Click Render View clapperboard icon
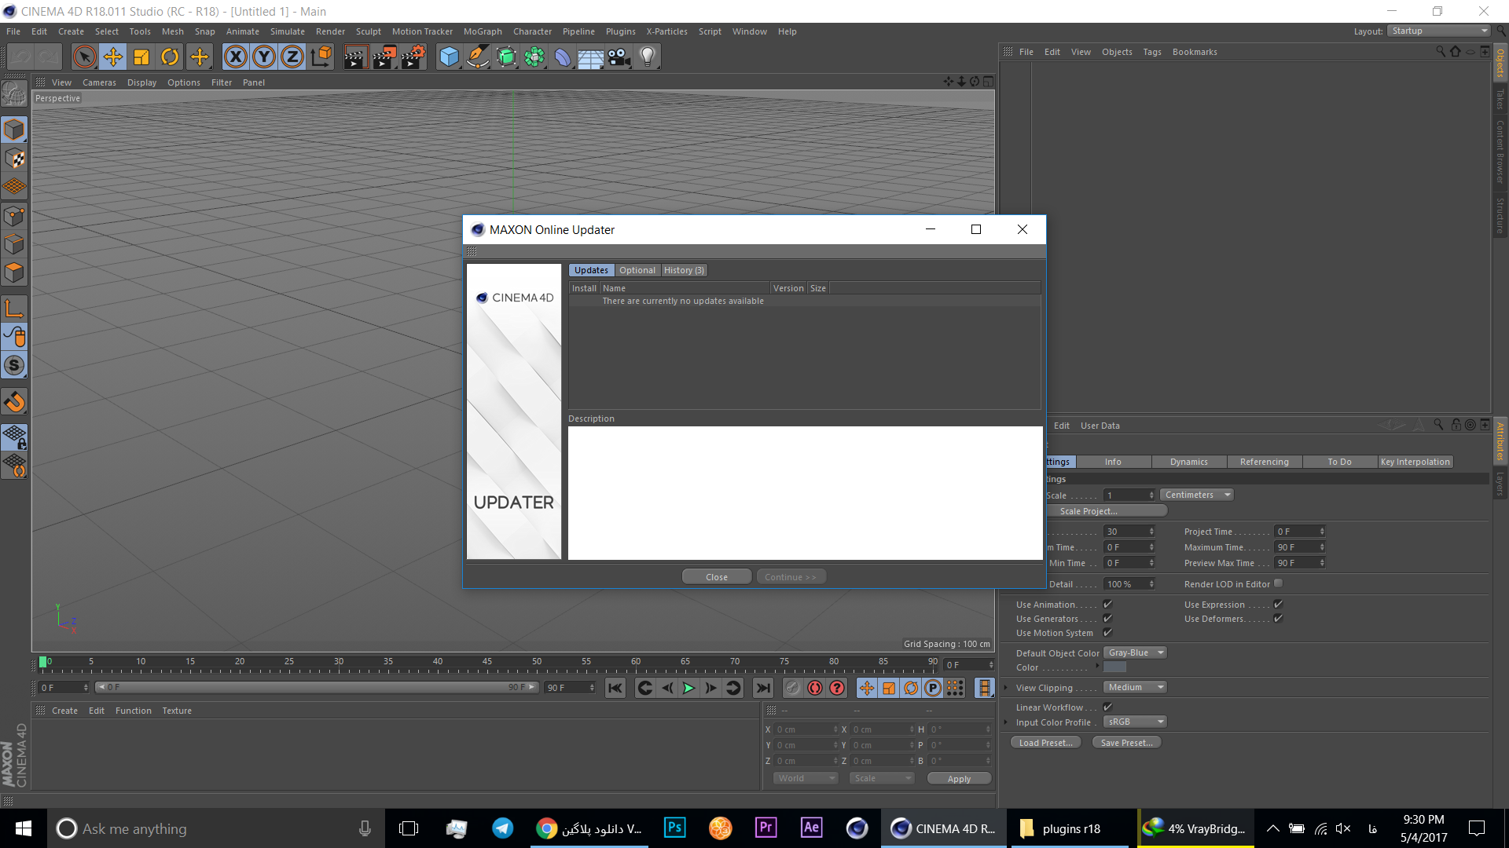 [355, 57]
